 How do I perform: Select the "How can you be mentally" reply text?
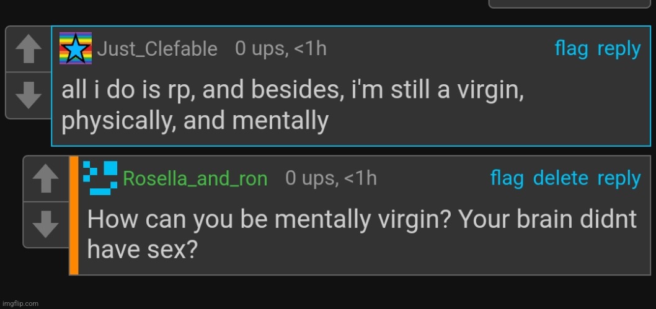pos(362,234)
